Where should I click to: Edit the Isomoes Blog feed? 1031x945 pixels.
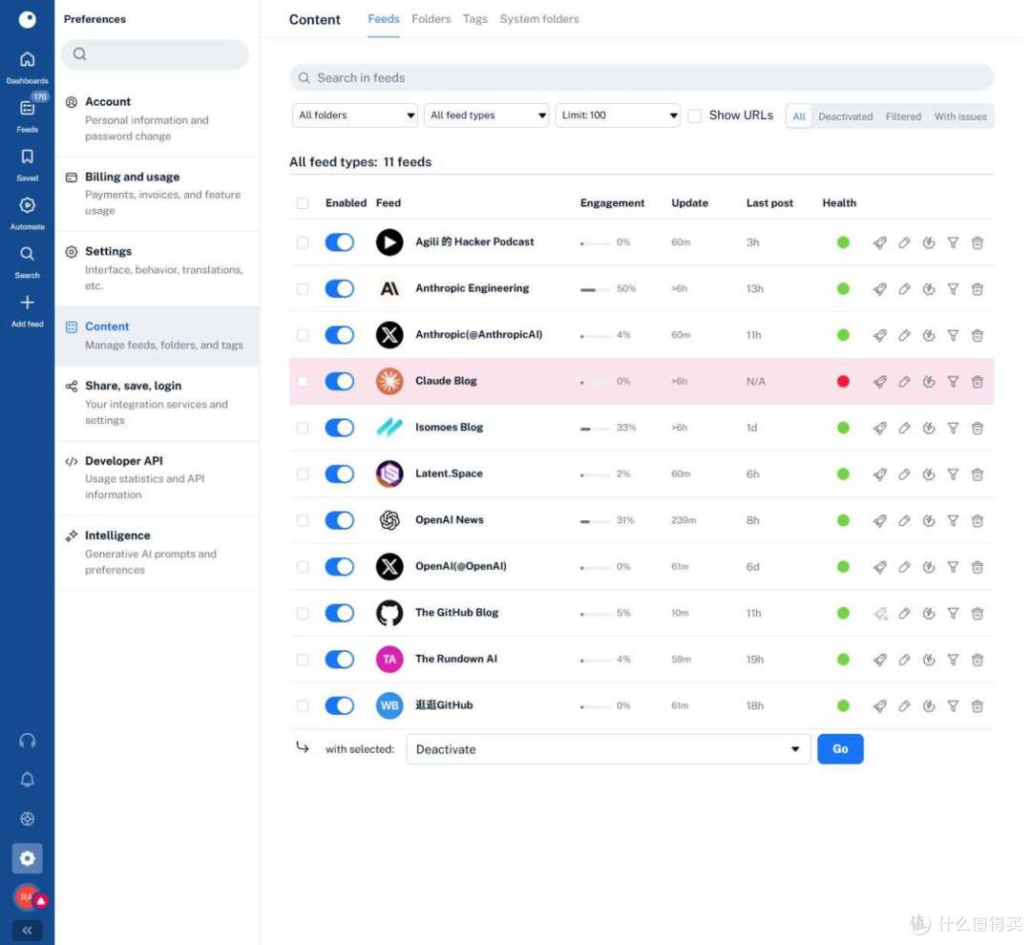coord(904,428)
